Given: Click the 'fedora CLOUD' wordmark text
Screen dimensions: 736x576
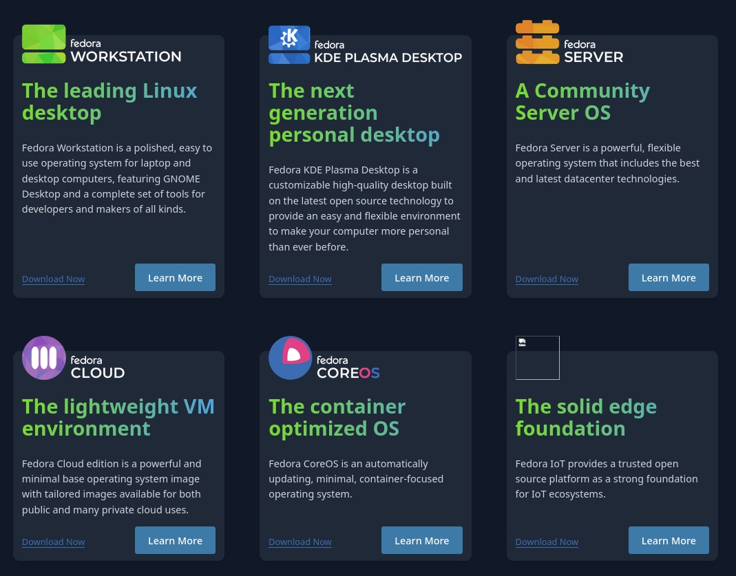Looking at the screenshot, I should click(x=98, y=367).
